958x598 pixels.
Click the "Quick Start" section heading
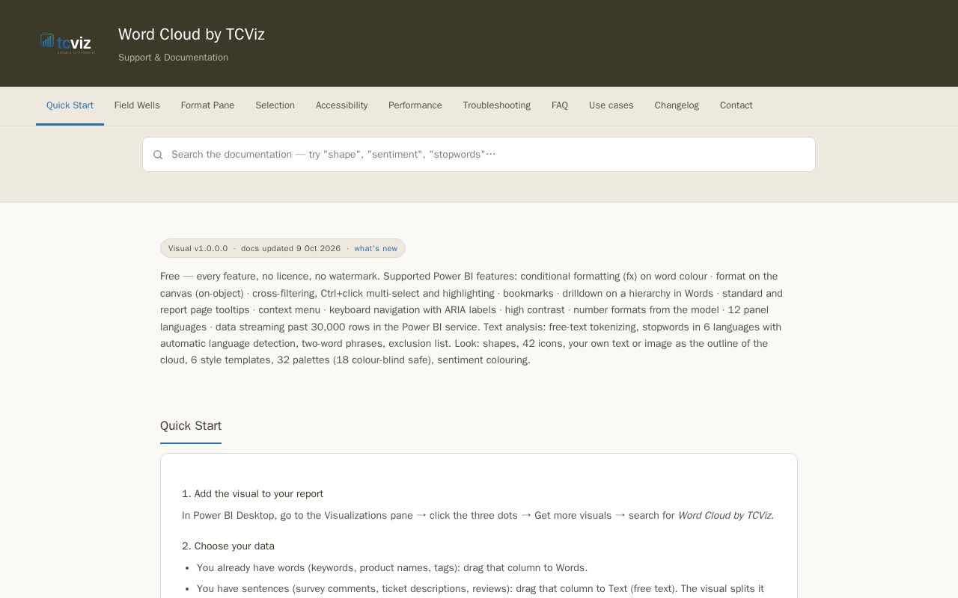pos(191,426)
